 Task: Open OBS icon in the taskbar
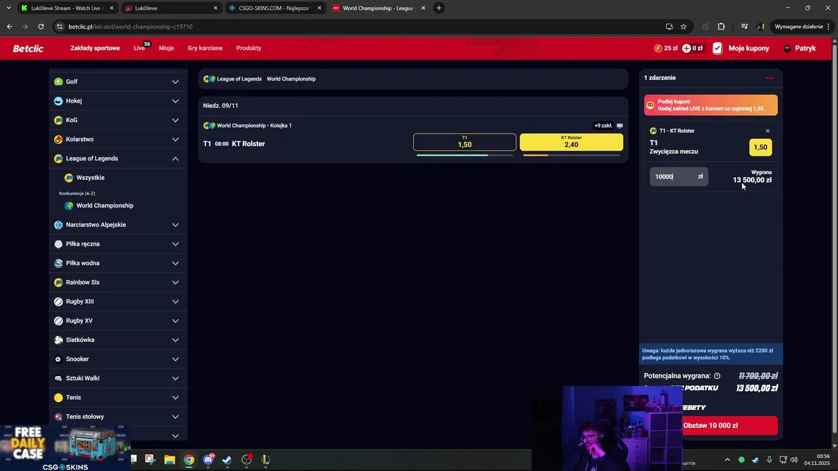247,460
